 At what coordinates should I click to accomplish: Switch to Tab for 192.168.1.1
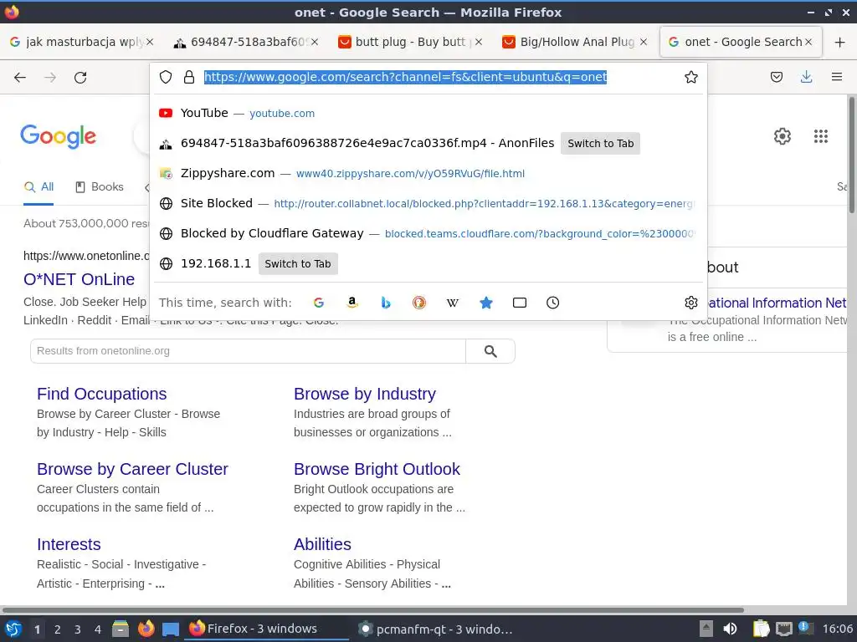(x=298, y=263)
